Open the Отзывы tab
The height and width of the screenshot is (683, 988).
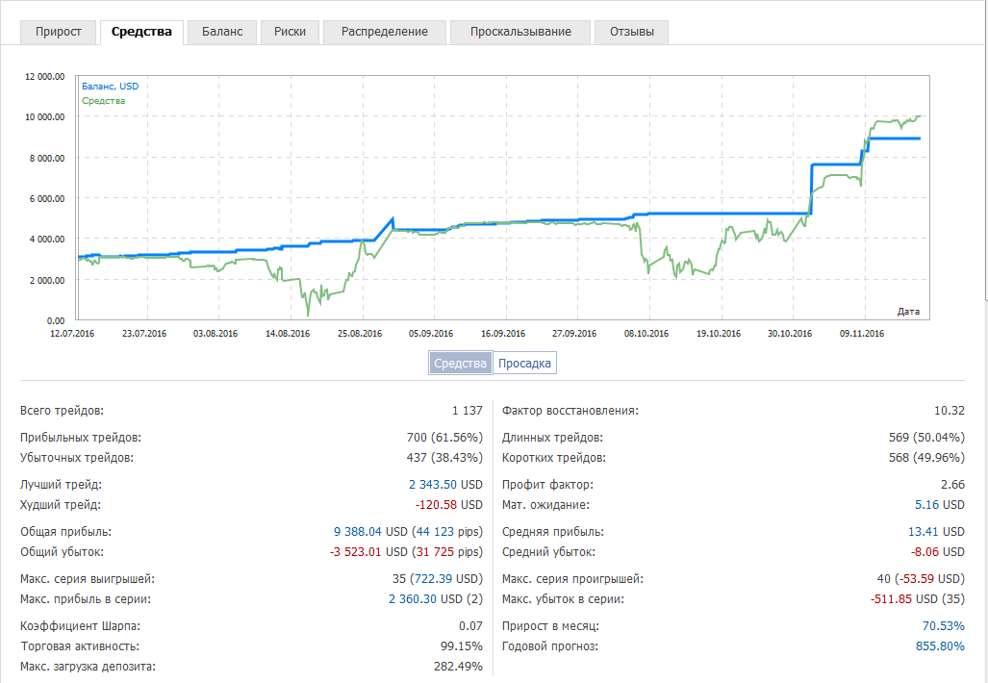click(631, 32)
